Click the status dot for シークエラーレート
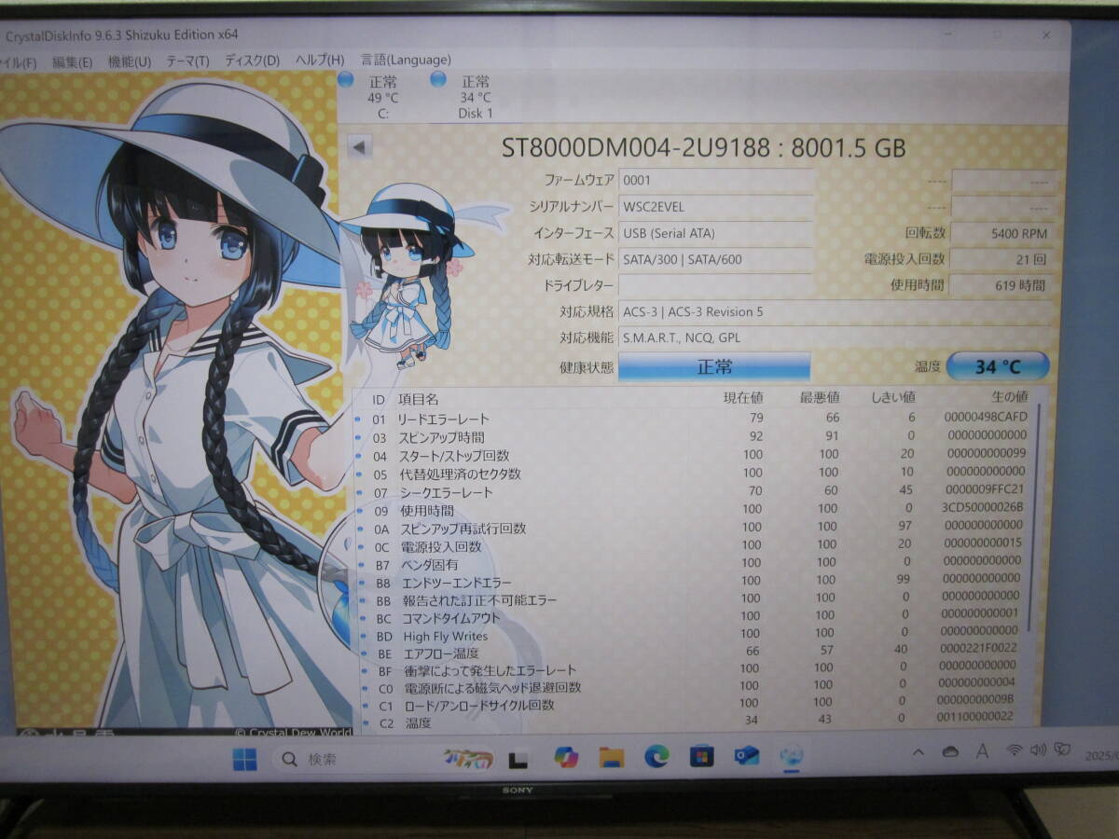Viewport: 1119px width, 839px height. pyautogui.click(x=359, y=492)
